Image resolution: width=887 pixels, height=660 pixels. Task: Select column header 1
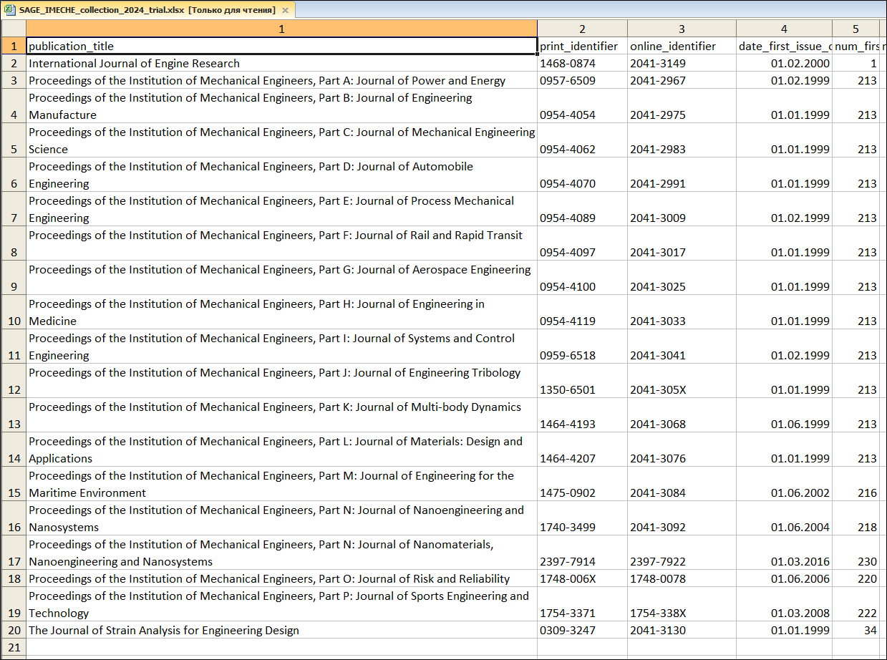(281, 29)
